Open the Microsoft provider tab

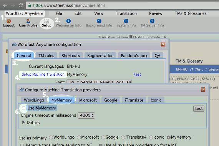click(x=88, y=100)
